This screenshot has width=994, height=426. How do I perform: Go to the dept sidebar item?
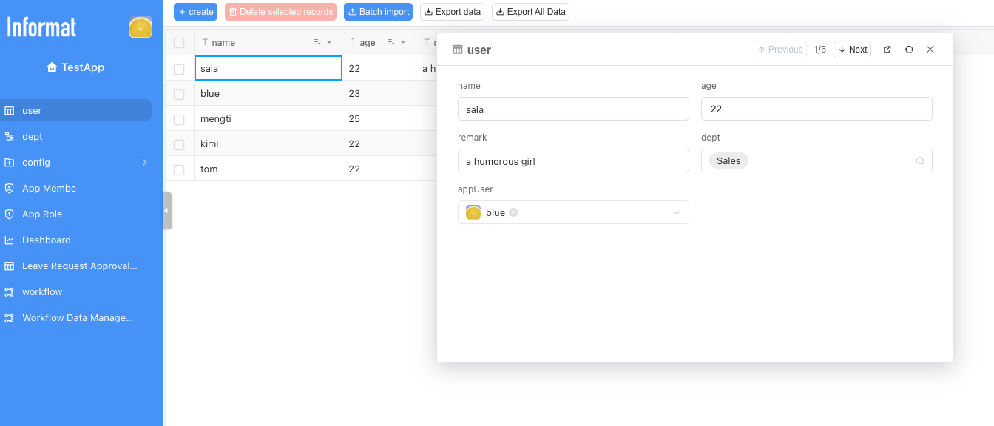tap(33, 137)
